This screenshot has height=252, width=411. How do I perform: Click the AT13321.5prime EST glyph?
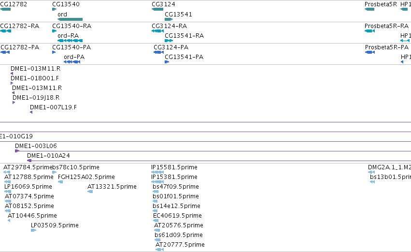[90, 192]
